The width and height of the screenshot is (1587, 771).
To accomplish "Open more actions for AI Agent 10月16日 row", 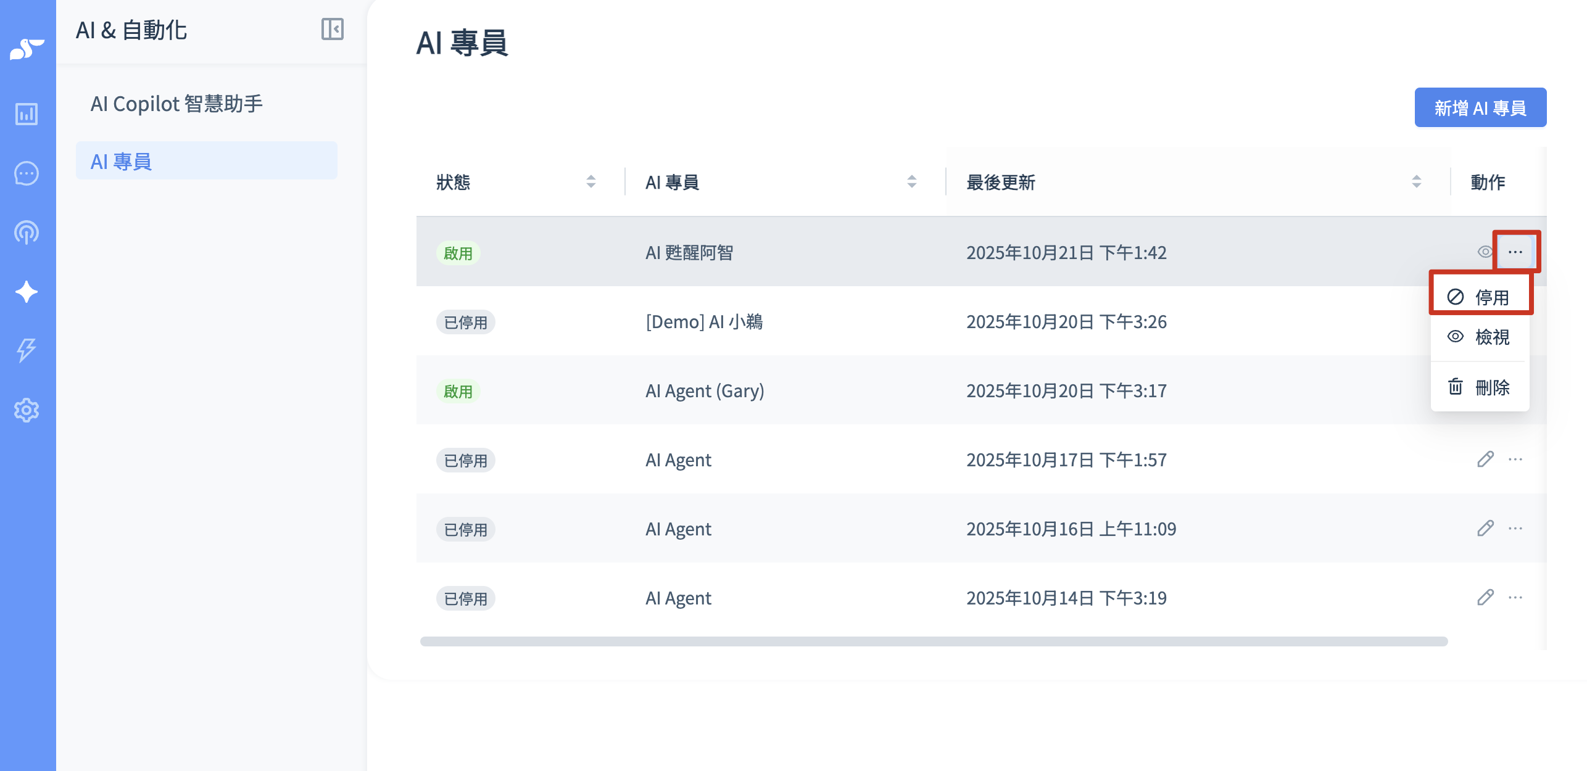I will pyautogui.click(x=1515, y=529).
